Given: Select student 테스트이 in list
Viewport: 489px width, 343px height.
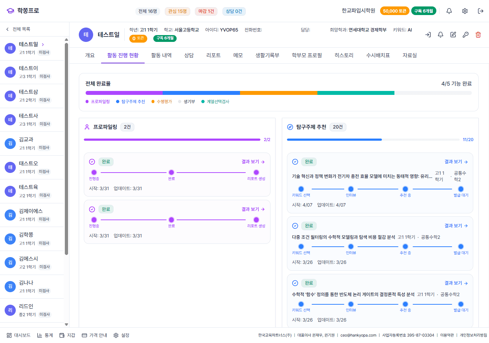Looking at the screenshot, I should pos(32,72).
